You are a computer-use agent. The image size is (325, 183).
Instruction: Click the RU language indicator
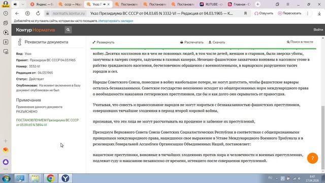click(270, 178)
